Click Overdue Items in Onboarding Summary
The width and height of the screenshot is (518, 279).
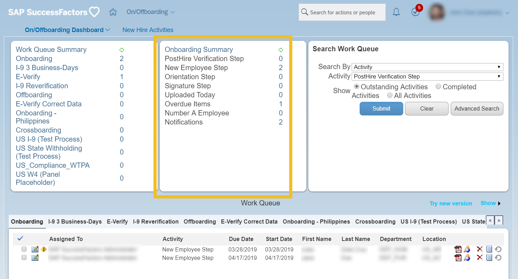click(x=188, y=104)
